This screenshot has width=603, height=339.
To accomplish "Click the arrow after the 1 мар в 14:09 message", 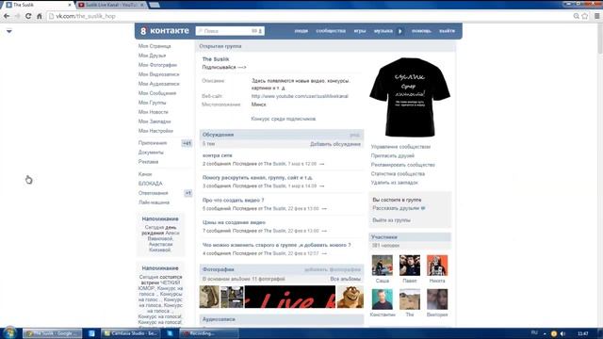I will click(x=322, y=186).
